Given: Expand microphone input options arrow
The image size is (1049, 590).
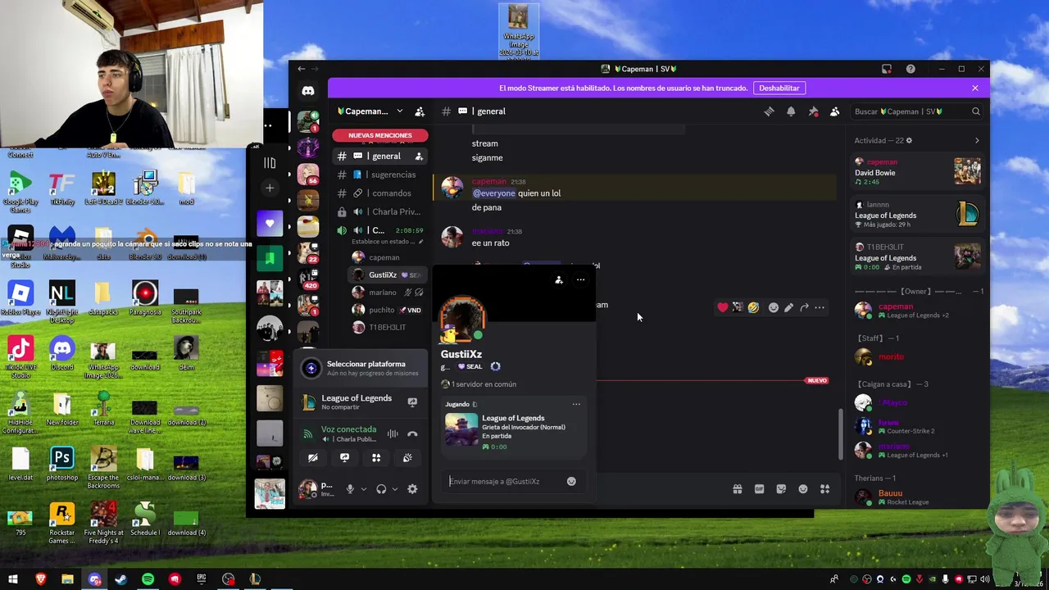Looking at the screenshot, I should [363, 489].
